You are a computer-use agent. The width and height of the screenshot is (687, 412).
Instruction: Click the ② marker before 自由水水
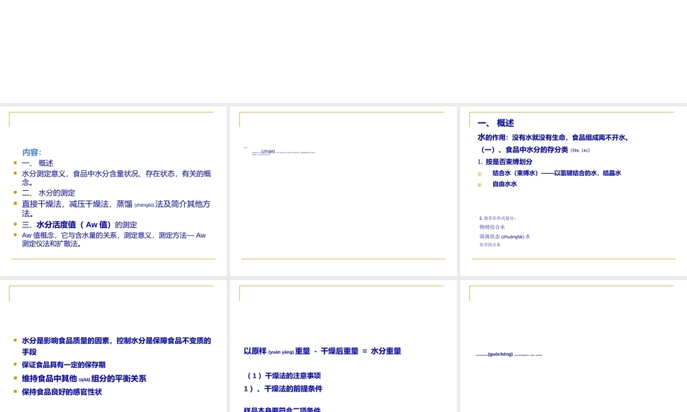coord(480,183)
